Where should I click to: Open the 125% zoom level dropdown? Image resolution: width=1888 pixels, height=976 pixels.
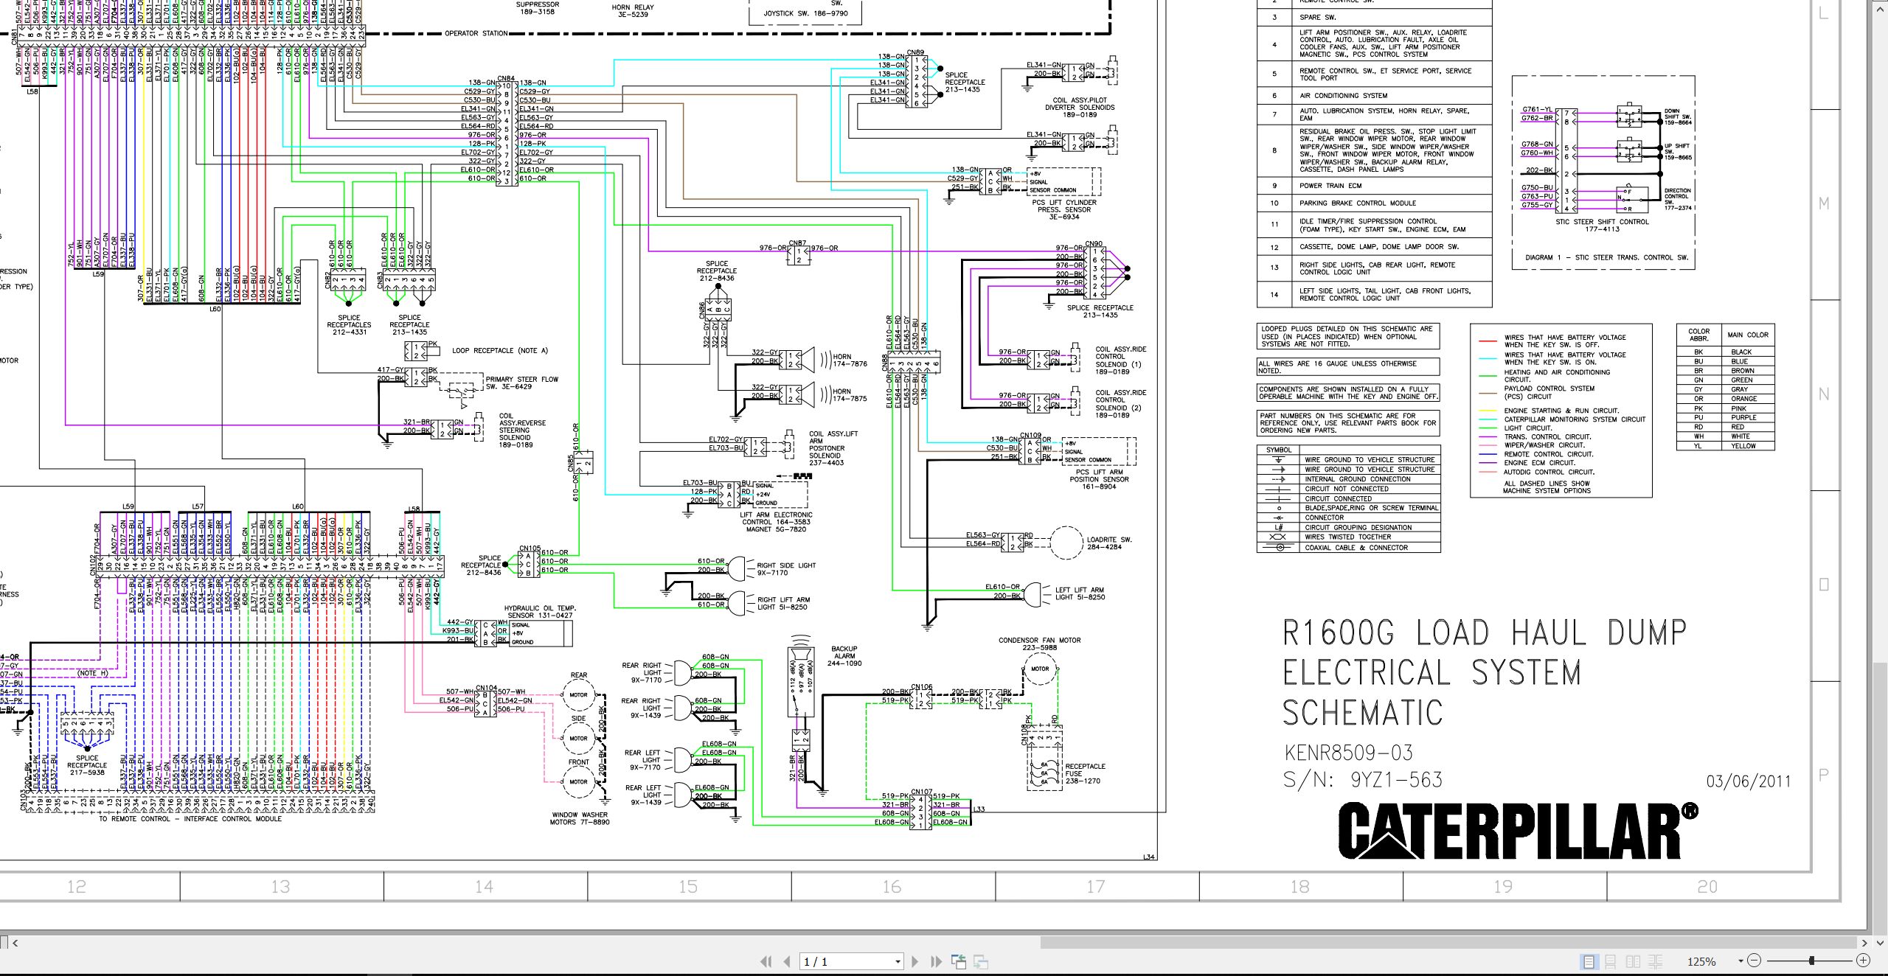pyautogui.click(x=1740, y=961)
